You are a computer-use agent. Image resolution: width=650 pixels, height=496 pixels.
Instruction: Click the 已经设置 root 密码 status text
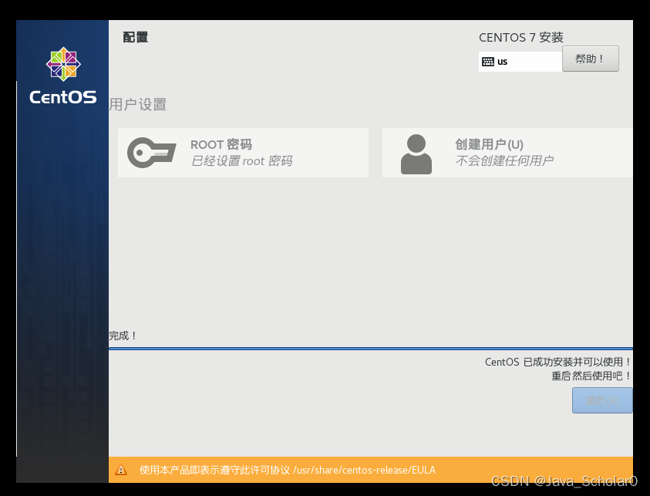click(x=241, y=161)
